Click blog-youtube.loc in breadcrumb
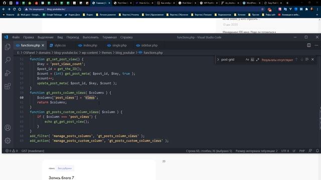 pos(66,52)
